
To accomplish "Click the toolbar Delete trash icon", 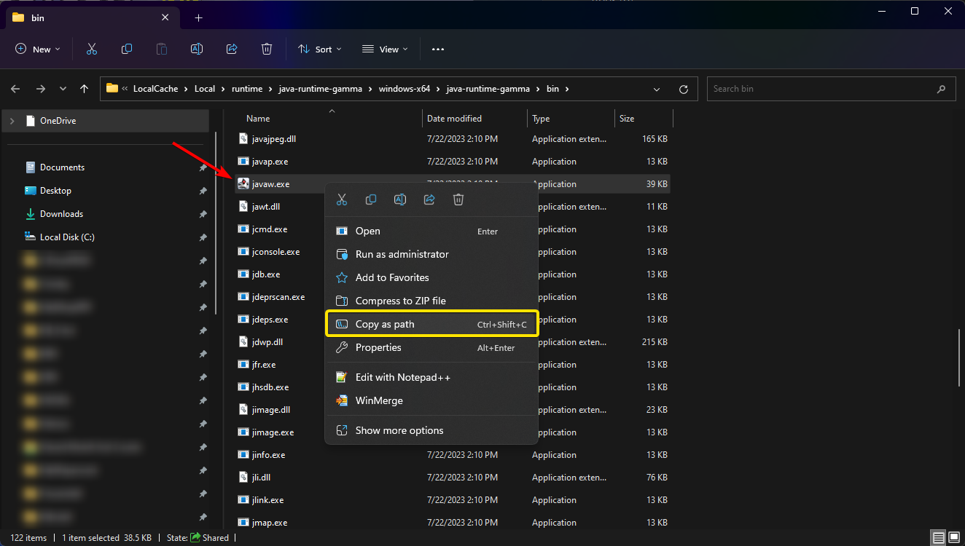I will click(x=267, y=49).
